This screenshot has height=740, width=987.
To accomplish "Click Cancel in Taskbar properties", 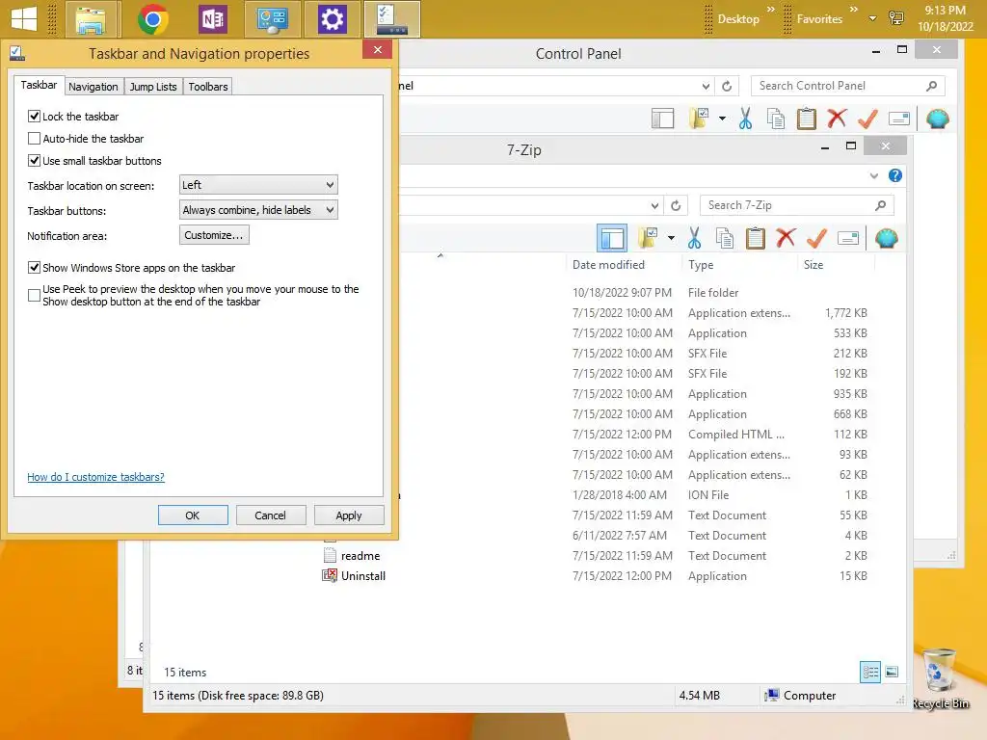I will click(x=270, y=515).
